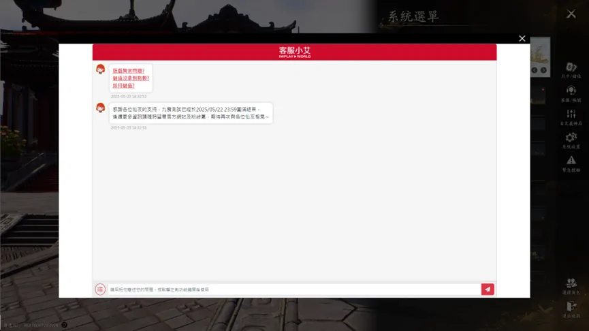Click the announcement message starting '感謝各位仙友的支持'
The image size is (589, 331).
(191, 113)
